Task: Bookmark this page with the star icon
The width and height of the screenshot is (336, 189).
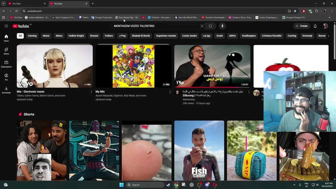Action: coord(295,11)
